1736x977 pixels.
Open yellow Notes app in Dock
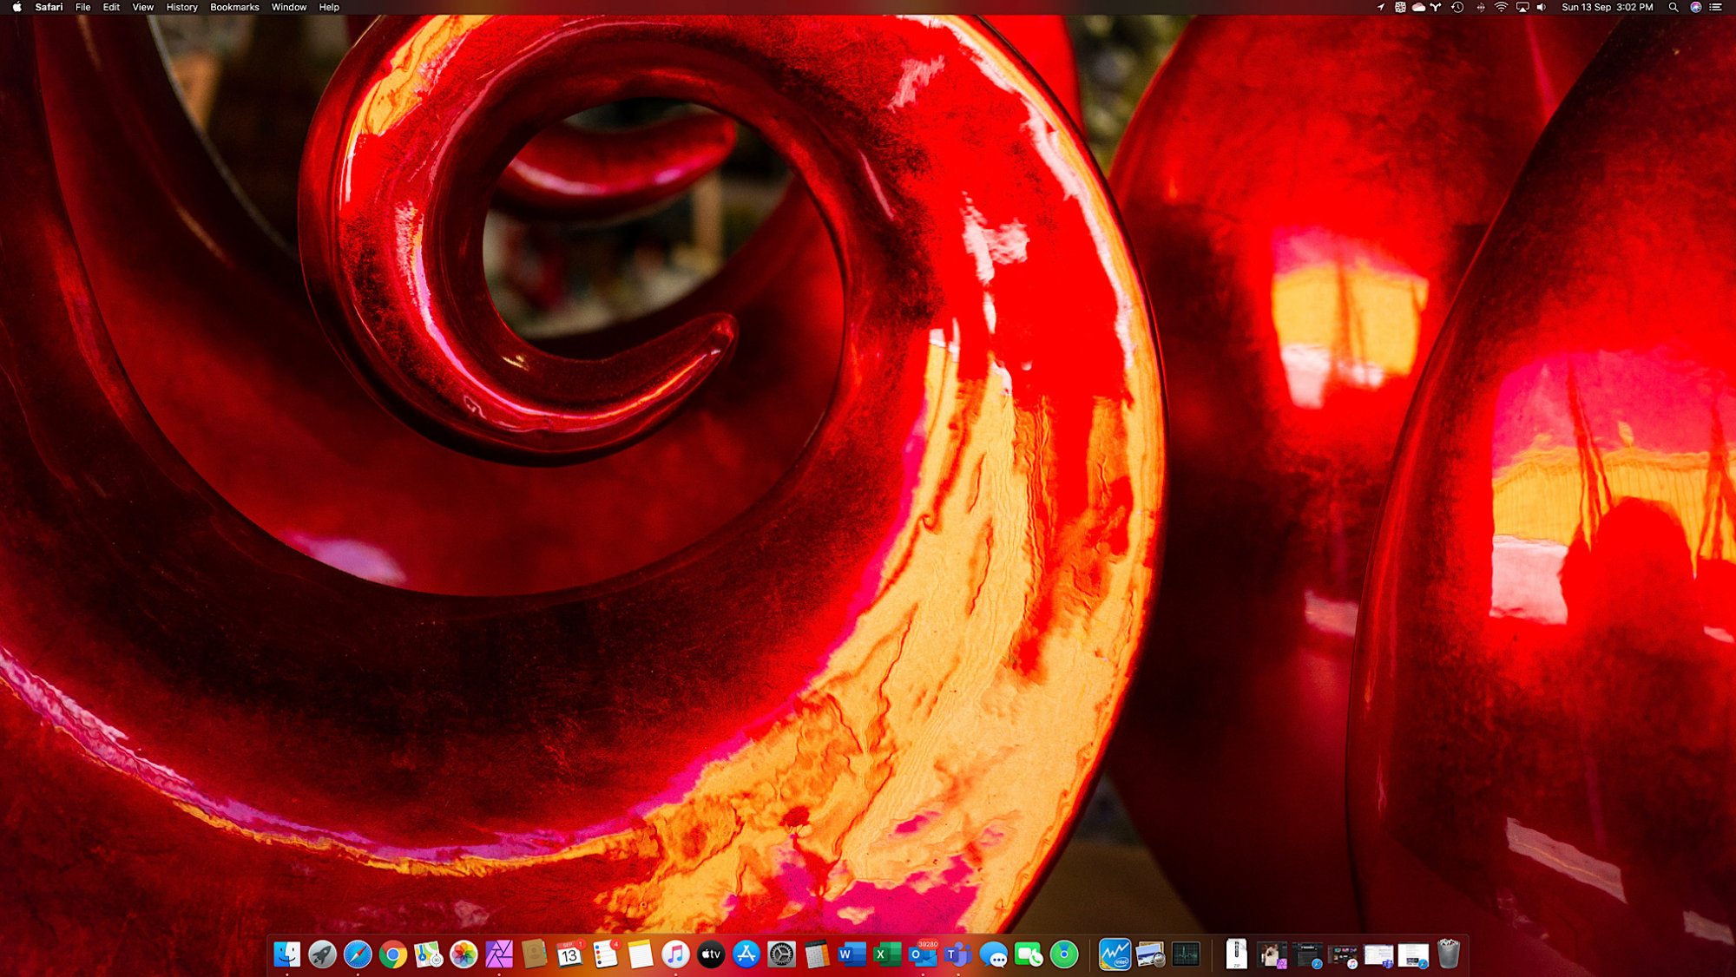[x=641, y=954]
